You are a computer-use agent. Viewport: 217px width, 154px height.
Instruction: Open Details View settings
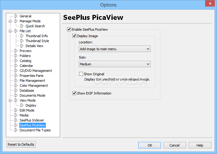pos(35,46)
